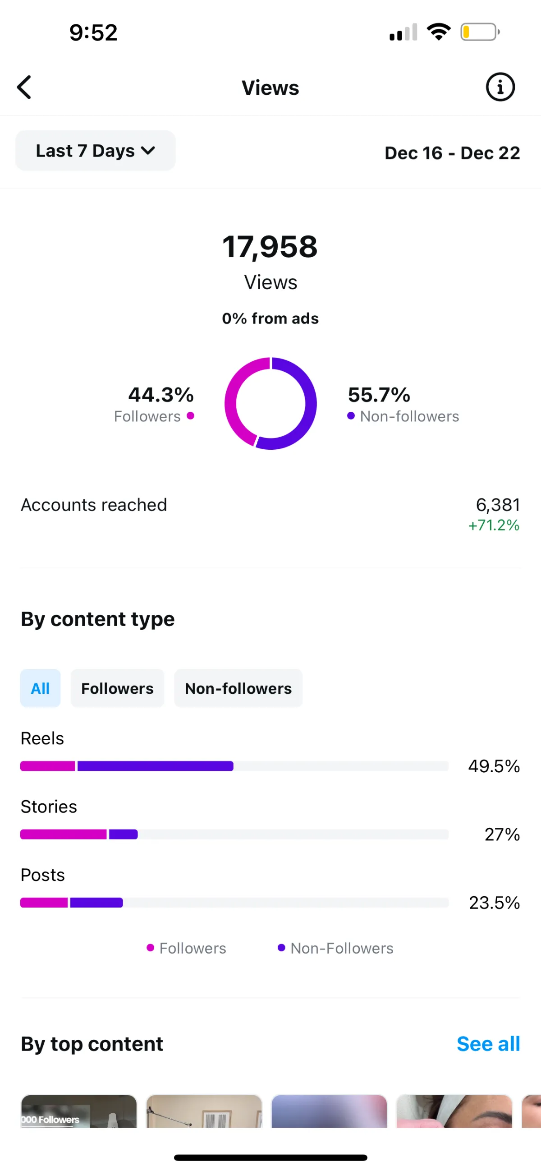Tap the cellular signal bars icon

(403, 33)
